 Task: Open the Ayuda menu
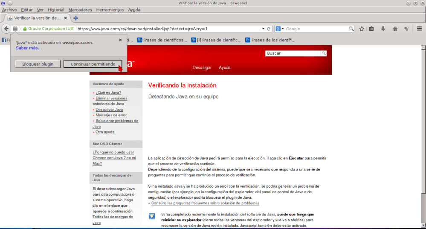[134, 10]
